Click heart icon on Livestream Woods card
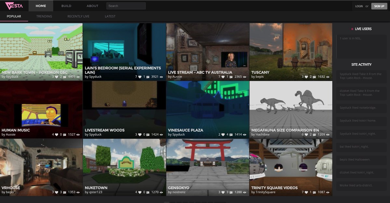390x203 pixels. click(140, 135)
